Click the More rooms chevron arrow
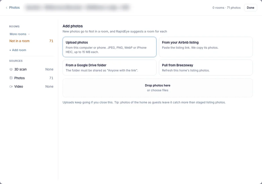262x184 pixels. [29, 34]
